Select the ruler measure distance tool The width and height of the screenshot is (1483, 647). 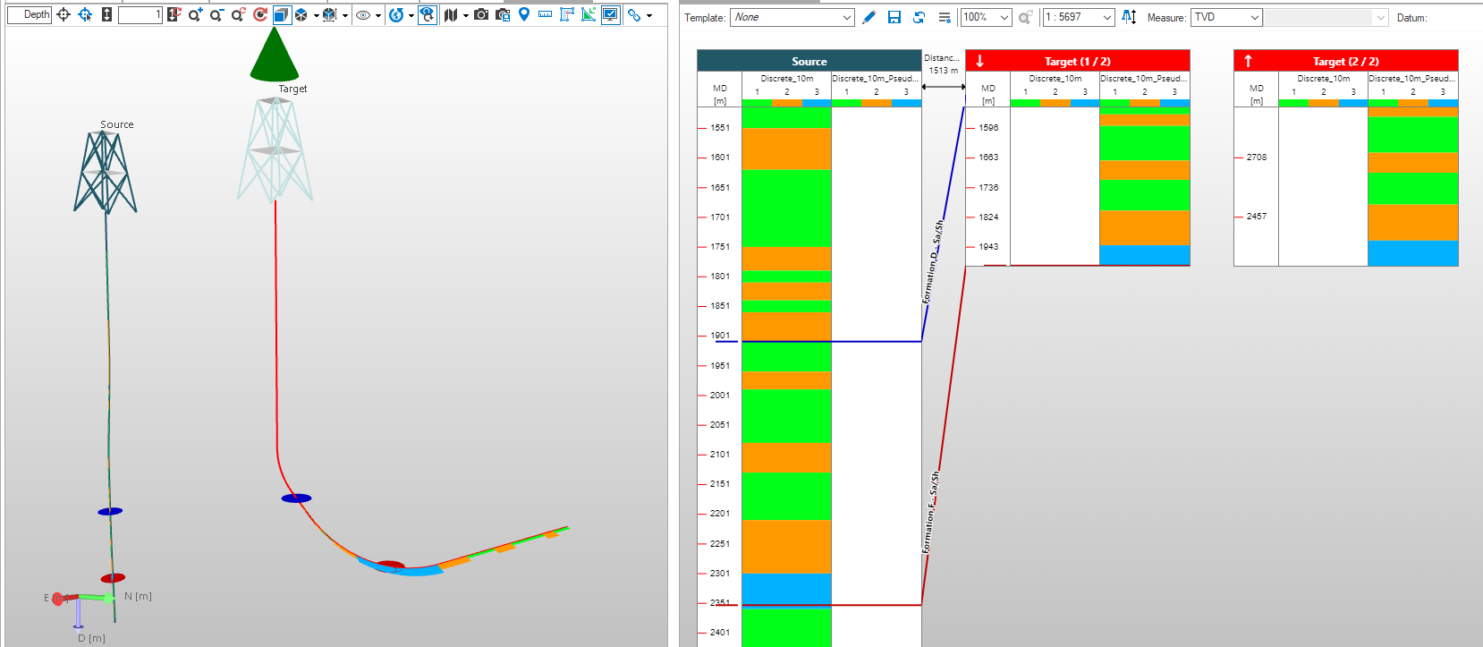(x=545, y=14)
